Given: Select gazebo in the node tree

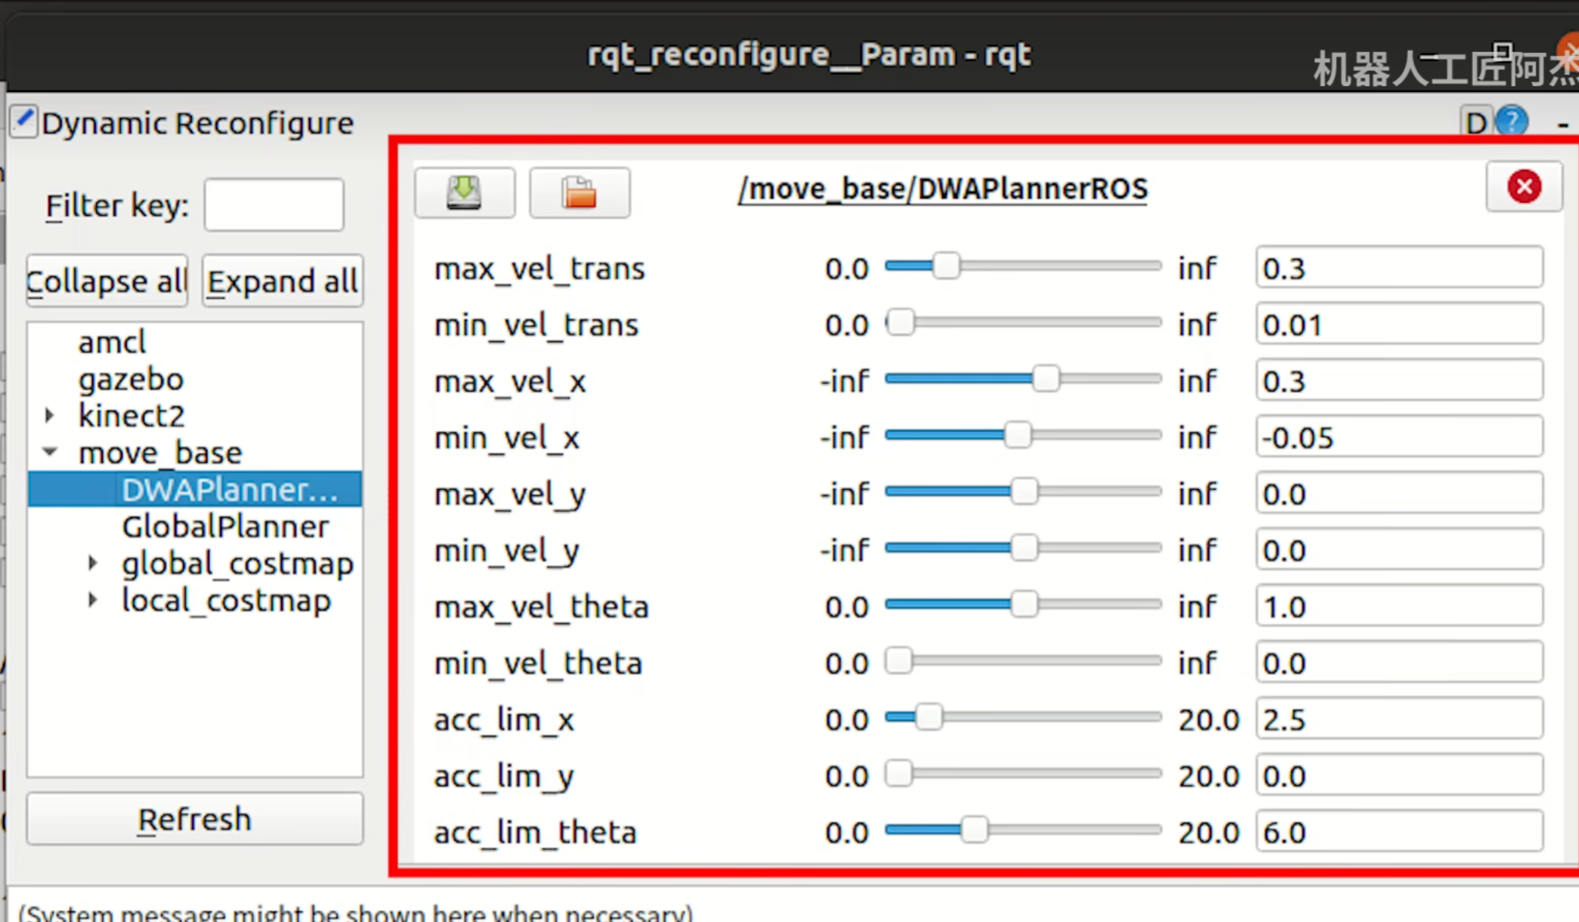Looking at the screenshot, I should pyautogui.click(x=131, y=379).
